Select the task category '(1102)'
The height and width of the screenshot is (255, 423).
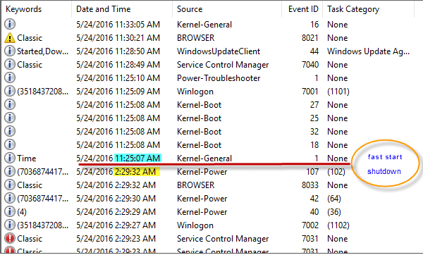pyautogui.click(x=338, y=225)
